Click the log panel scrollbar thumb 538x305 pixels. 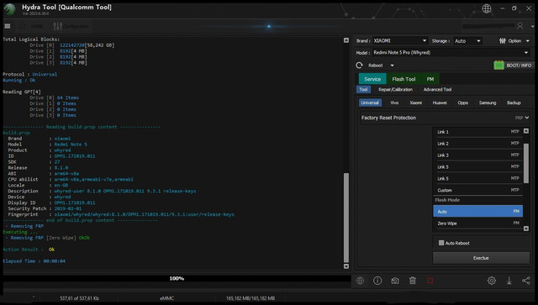click(x=346, y=218)
